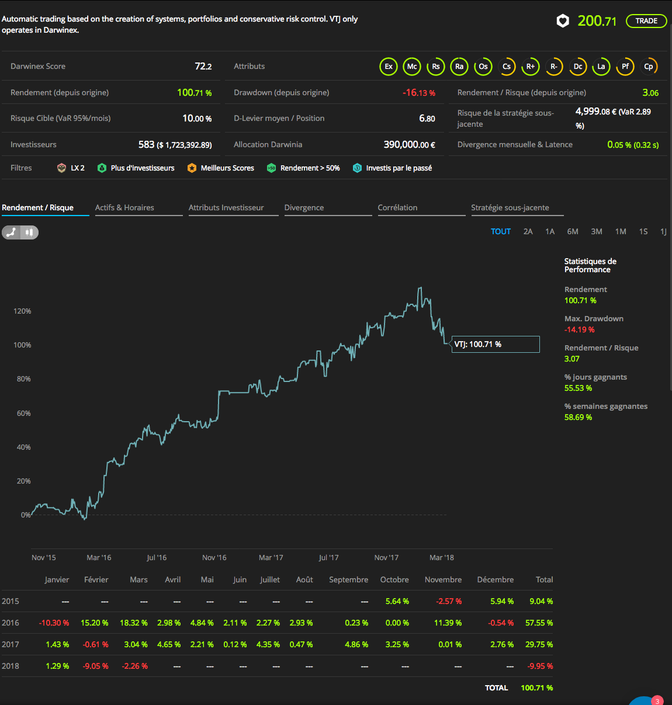Go to the Divergence tab
This screenshot has height=705, width=672.
pos(328,208)
